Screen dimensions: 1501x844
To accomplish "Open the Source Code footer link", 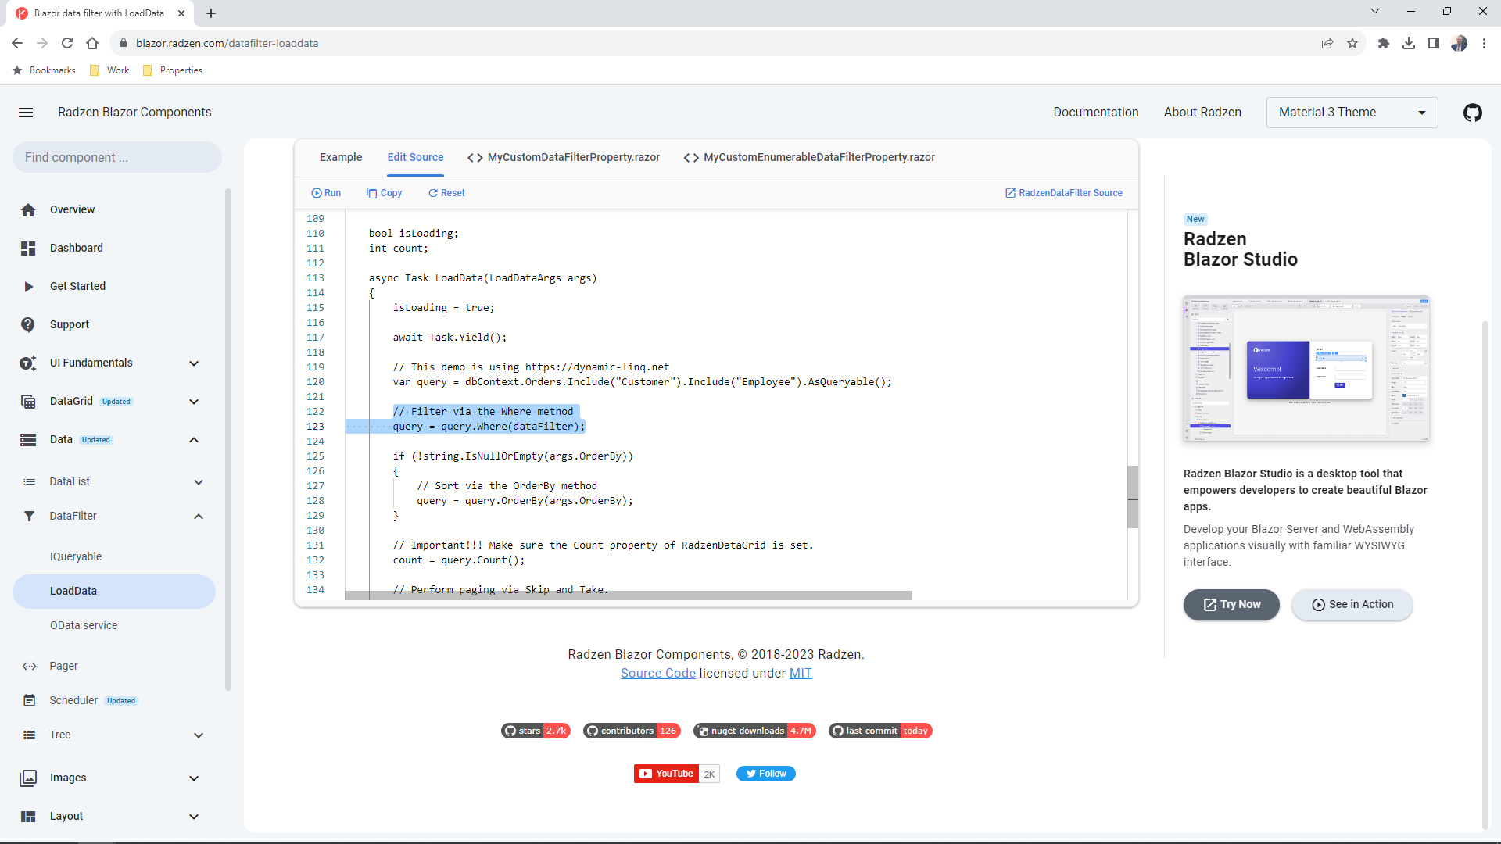I will [657, 673].
